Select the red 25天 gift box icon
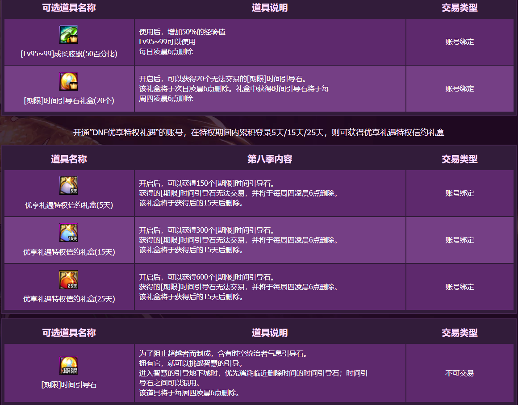This screenshot has width=518, height=405. click(x=69, y=280)
